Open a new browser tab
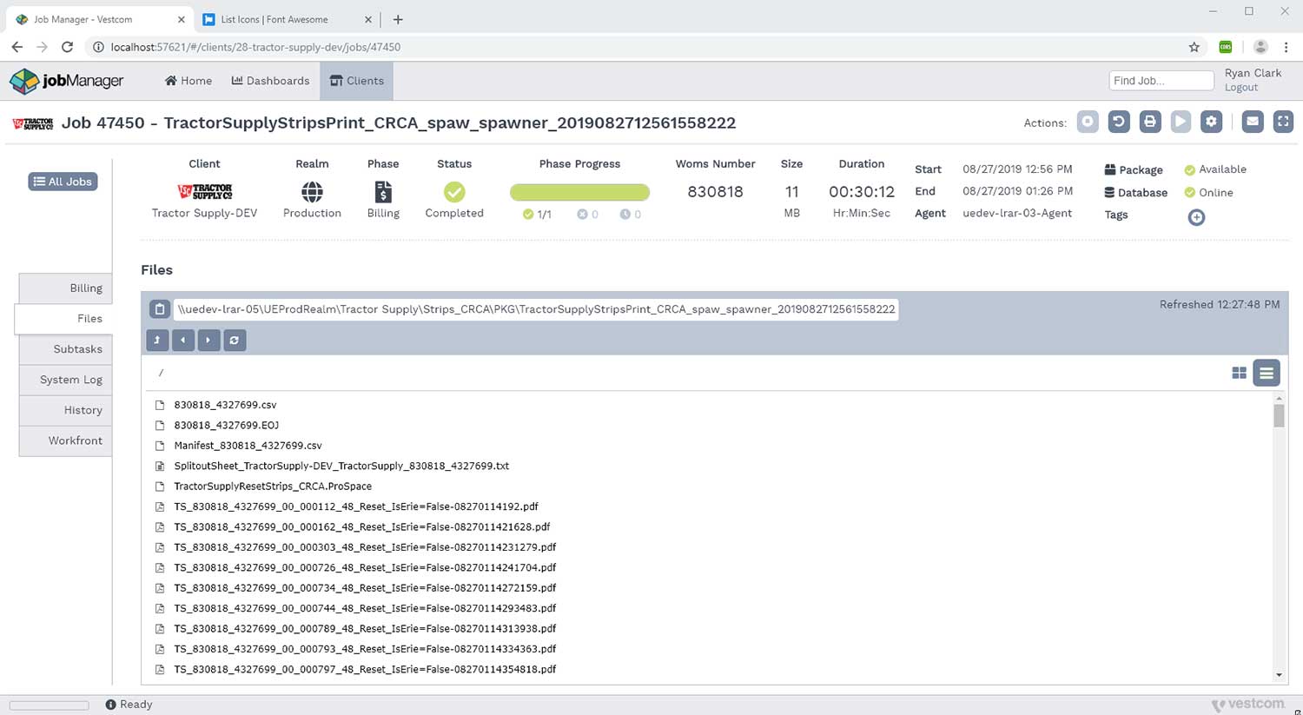This screenshot has width=1303, height=715. [x=398, y=19]
